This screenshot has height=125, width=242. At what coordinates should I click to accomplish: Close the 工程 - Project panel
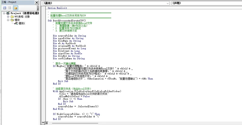(37, 2)
